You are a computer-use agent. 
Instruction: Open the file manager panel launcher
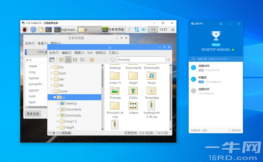pos(41,30)
